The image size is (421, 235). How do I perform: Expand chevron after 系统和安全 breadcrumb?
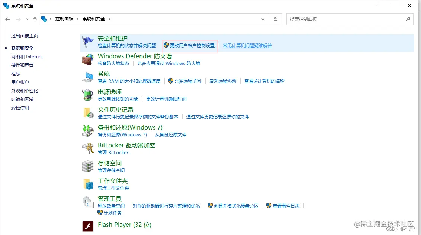coord(109,19)
